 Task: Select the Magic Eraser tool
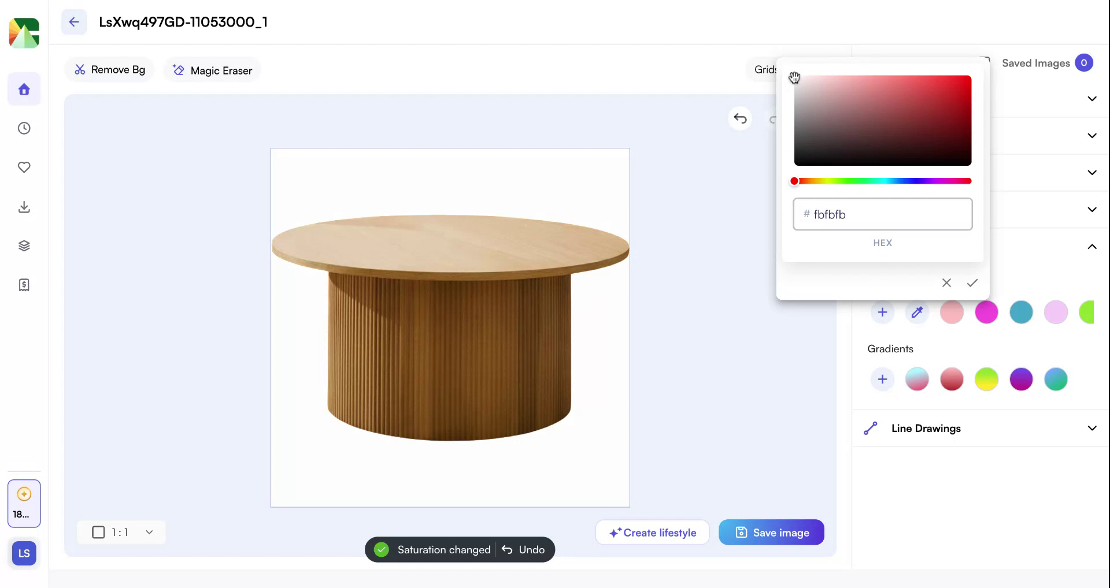point(212,70)
